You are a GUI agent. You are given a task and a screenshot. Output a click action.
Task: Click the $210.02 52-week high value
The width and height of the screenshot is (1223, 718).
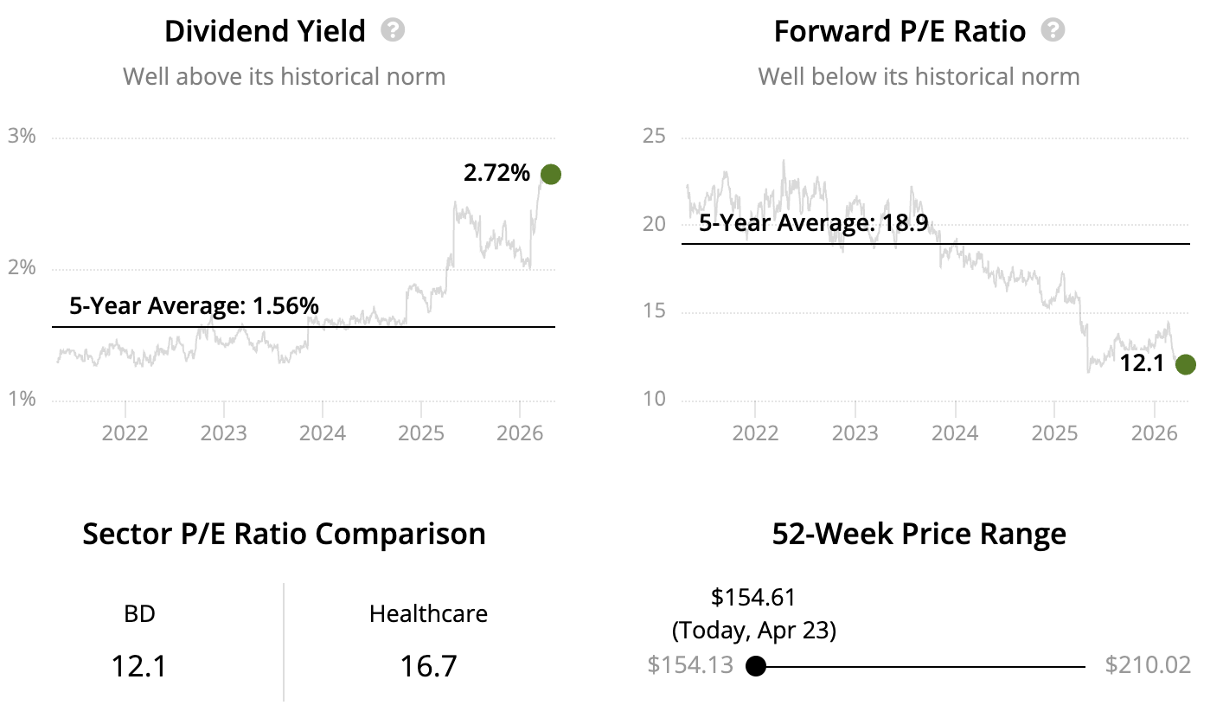1148,665
